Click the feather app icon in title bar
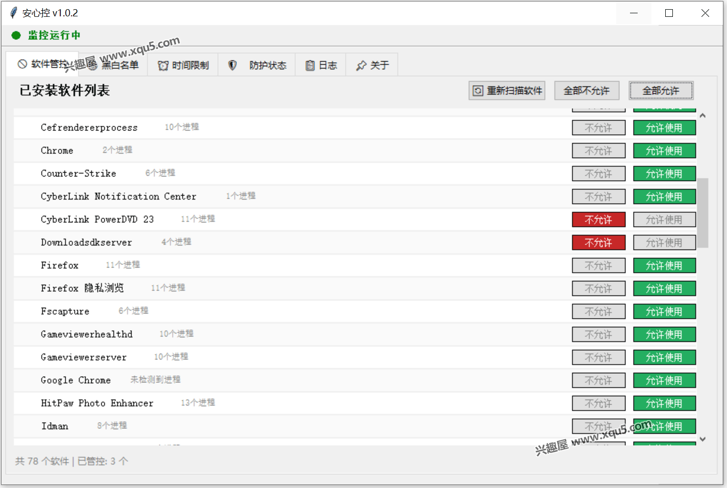The width and height of the screenshot is (727, 488). click(13, 13)
